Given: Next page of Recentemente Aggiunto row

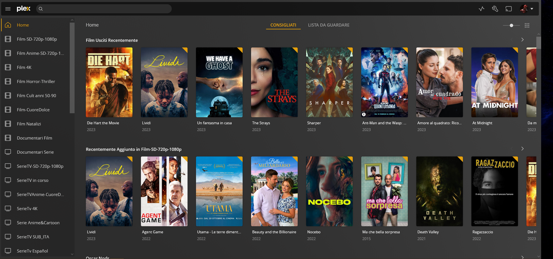Looking at the screenshot, I should coord(522,149).
